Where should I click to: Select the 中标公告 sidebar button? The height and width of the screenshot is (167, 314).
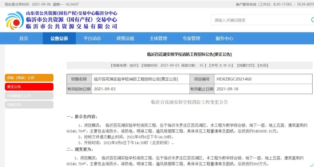[x=29, y=105]
